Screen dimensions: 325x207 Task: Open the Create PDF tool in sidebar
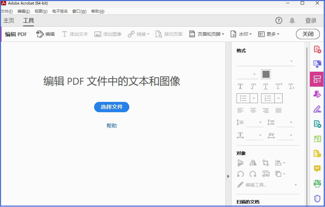[x=317, y=49]
